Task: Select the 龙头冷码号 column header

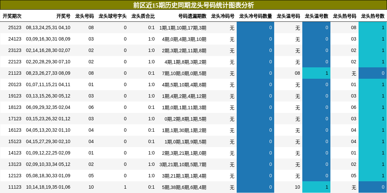Action: [x=223, y=16]
